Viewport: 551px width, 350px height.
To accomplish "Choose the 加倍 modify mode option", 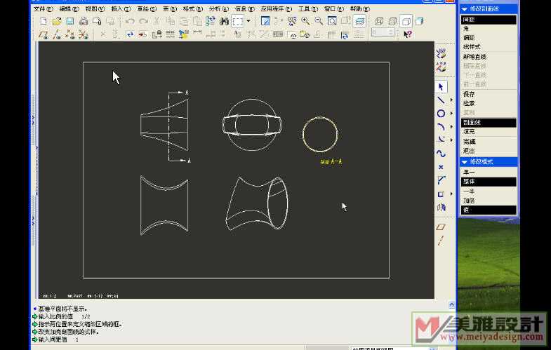I will (x=469, y=201).
